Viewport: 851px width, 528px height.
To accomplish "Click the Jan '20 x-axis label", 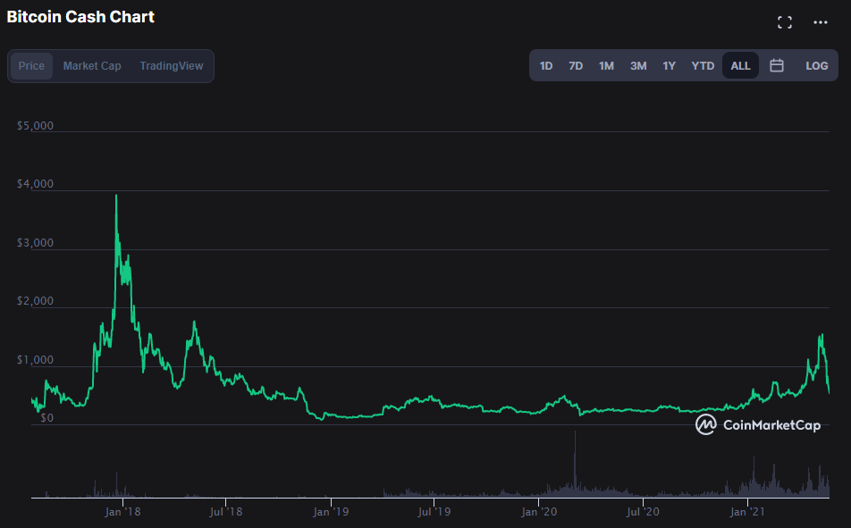I will coord(539,512).
